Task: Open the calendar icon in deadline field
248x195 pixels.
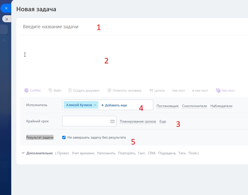Action: 112,121
